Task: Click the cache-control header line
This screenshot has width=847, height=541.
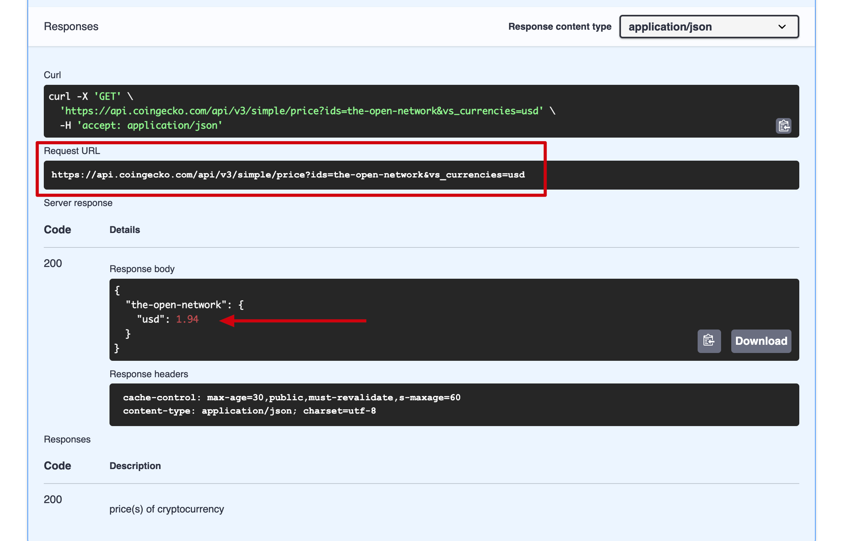Action: click(x=292, y=398)
